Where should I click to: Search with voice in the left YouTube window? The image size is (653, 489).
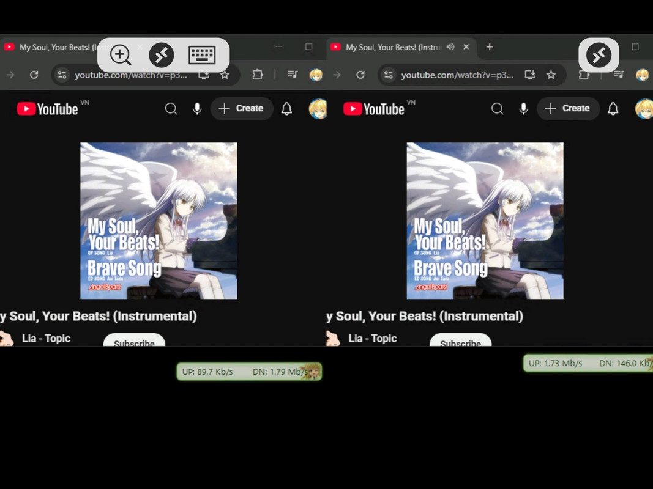198,109
